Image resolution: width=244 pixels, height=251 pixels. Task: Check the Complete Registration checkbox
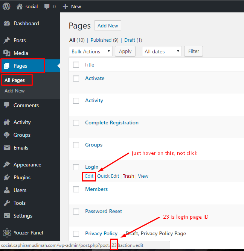point(76,123)
